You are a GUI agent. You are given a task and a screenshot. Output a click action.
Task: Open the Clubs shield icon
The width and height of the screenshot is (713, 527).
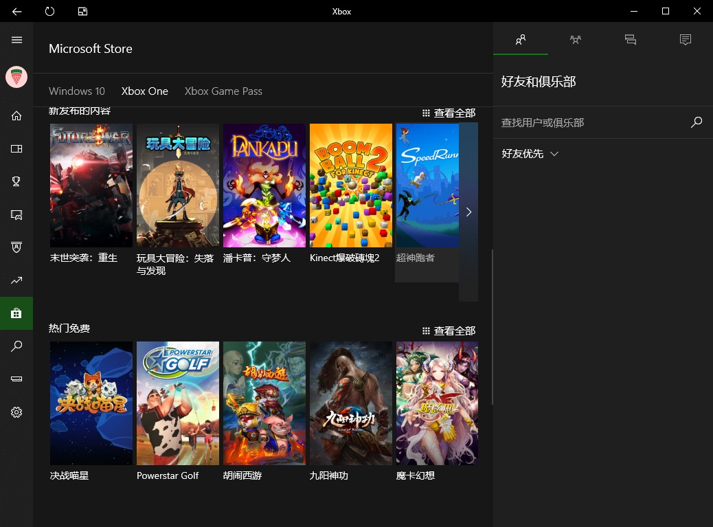(x=16, y=247)
